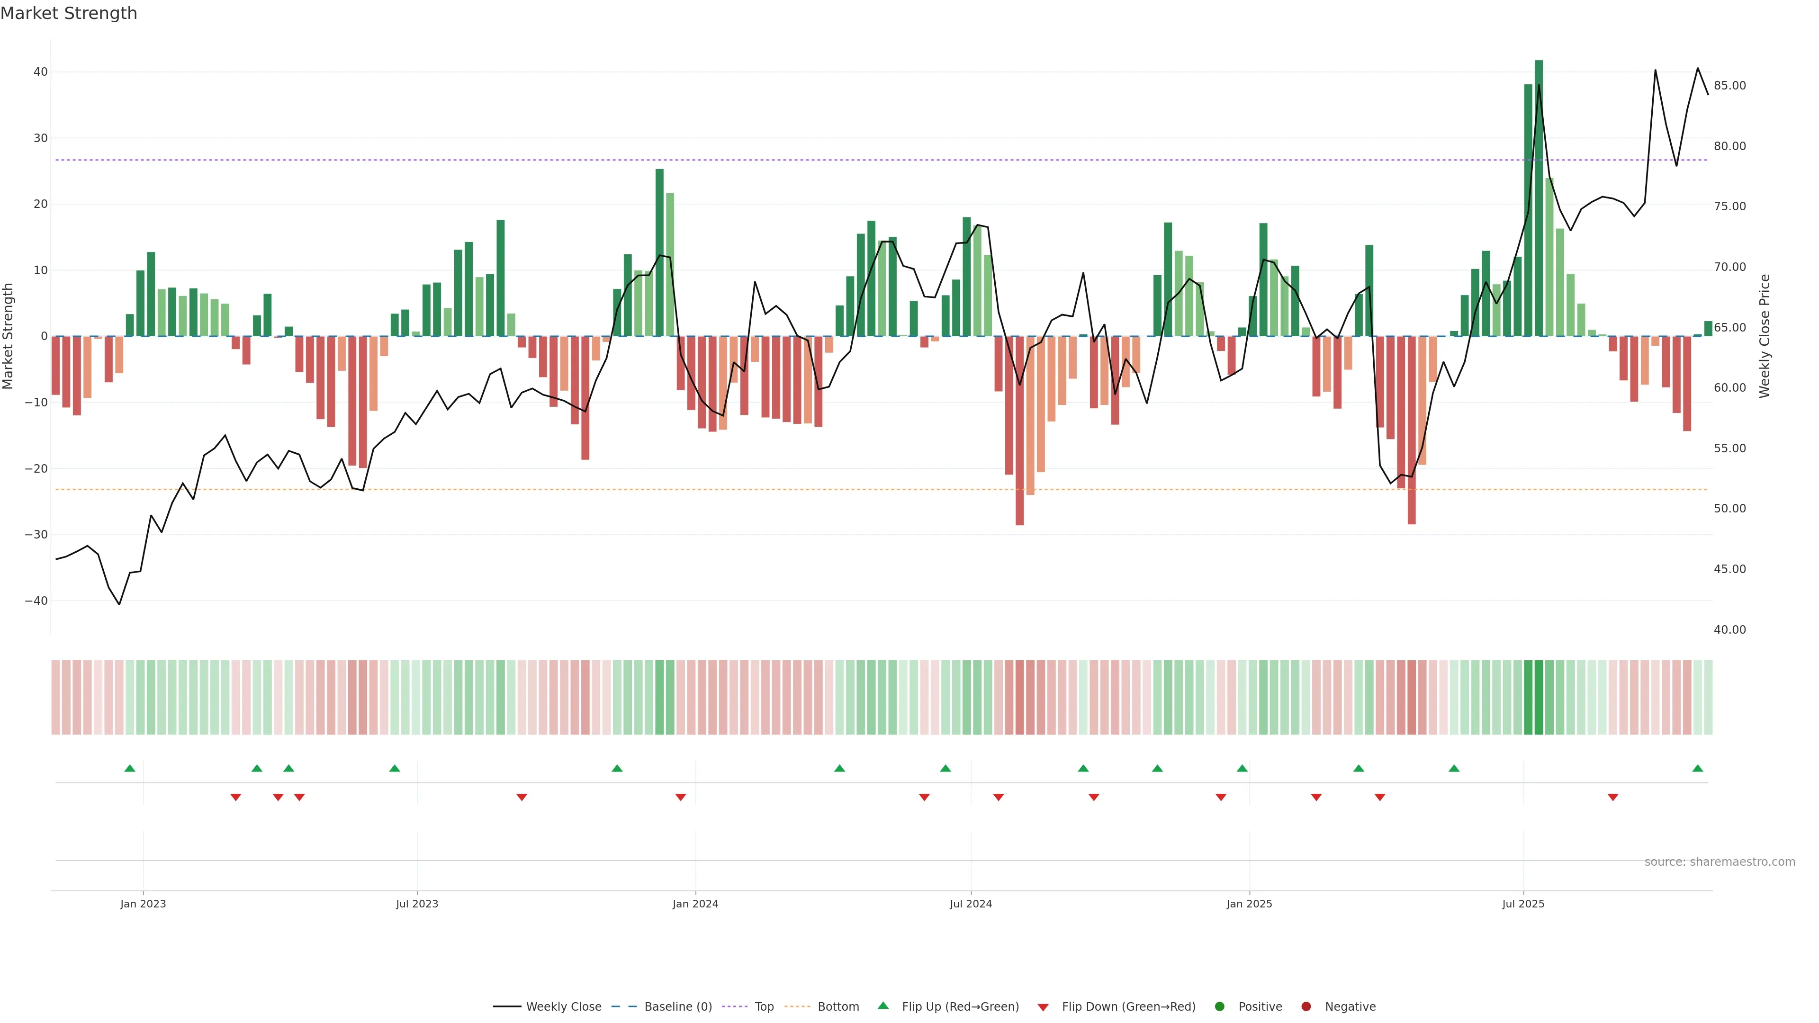
Task: Click the dark red Negative circle legend icon
Action: (1306, 1007)
